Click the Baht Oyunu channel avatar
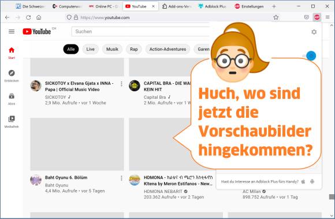The image size is (335, 219). [x=36, y=180]
